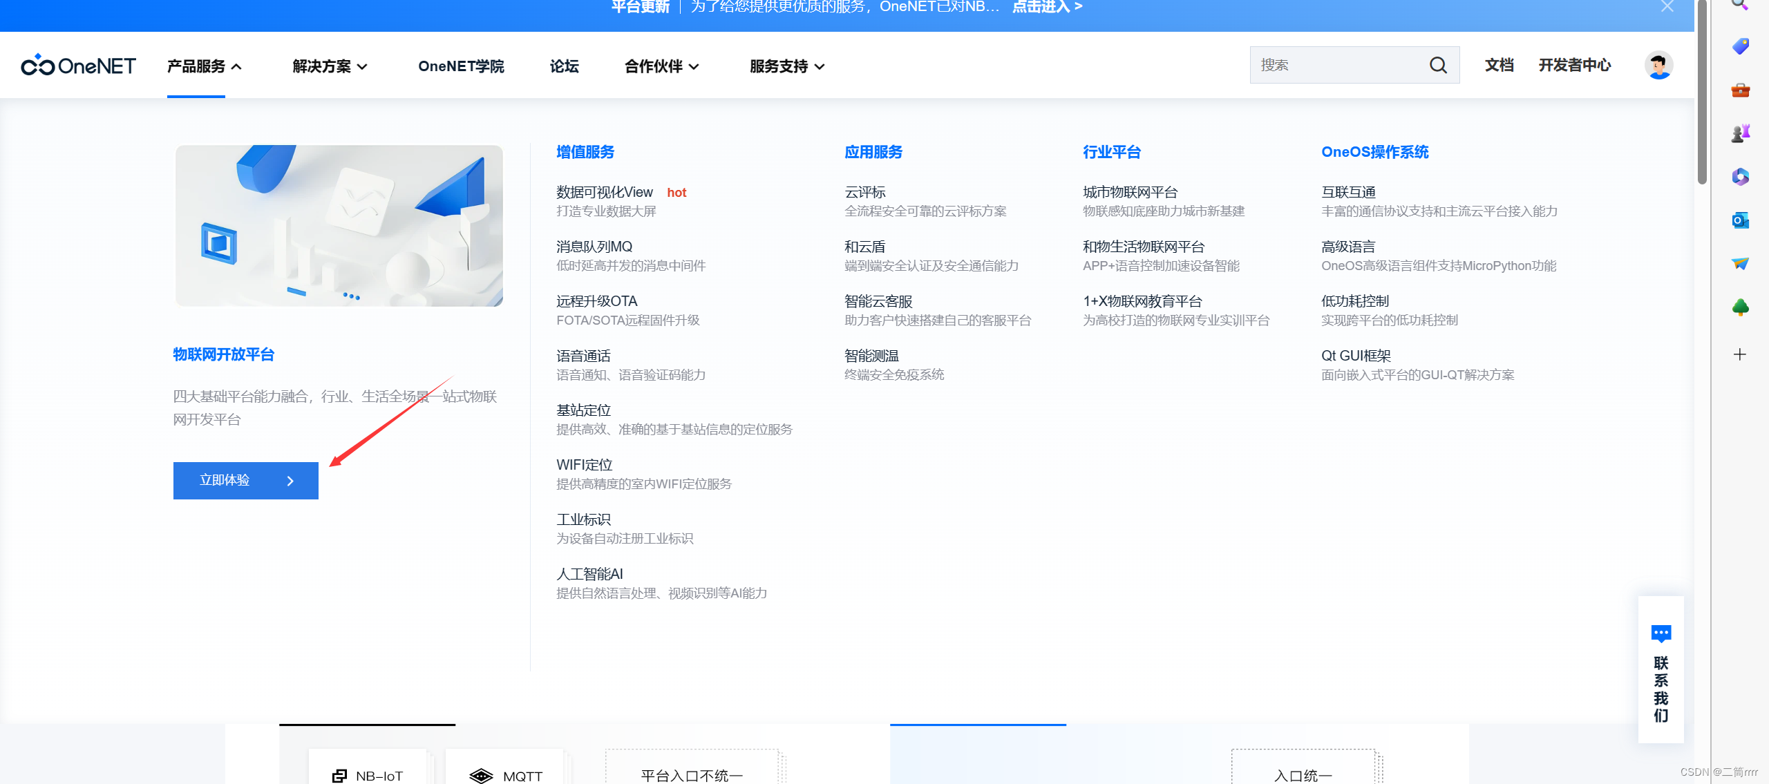This screenshot has width=1769, height=784.
Task: Close the platform update banner
Action: click(x=1667, y=7)
